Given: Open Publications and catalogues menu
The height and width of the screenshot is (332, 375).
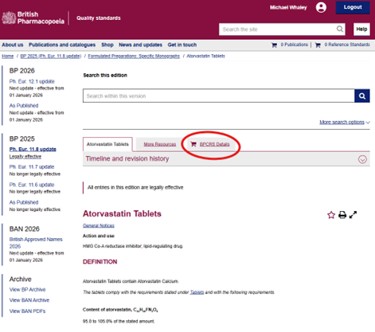Looking at the screenshot, I should (62, 45).
